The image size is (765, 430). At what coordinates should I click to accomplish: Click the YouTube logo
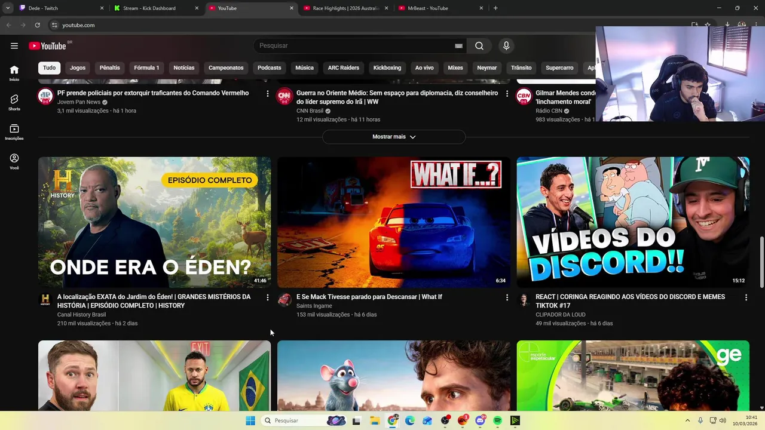tap(47, 46)
